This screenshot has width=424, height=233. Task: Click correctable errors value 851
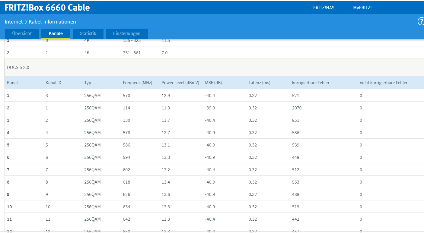(x=295, y=120)
